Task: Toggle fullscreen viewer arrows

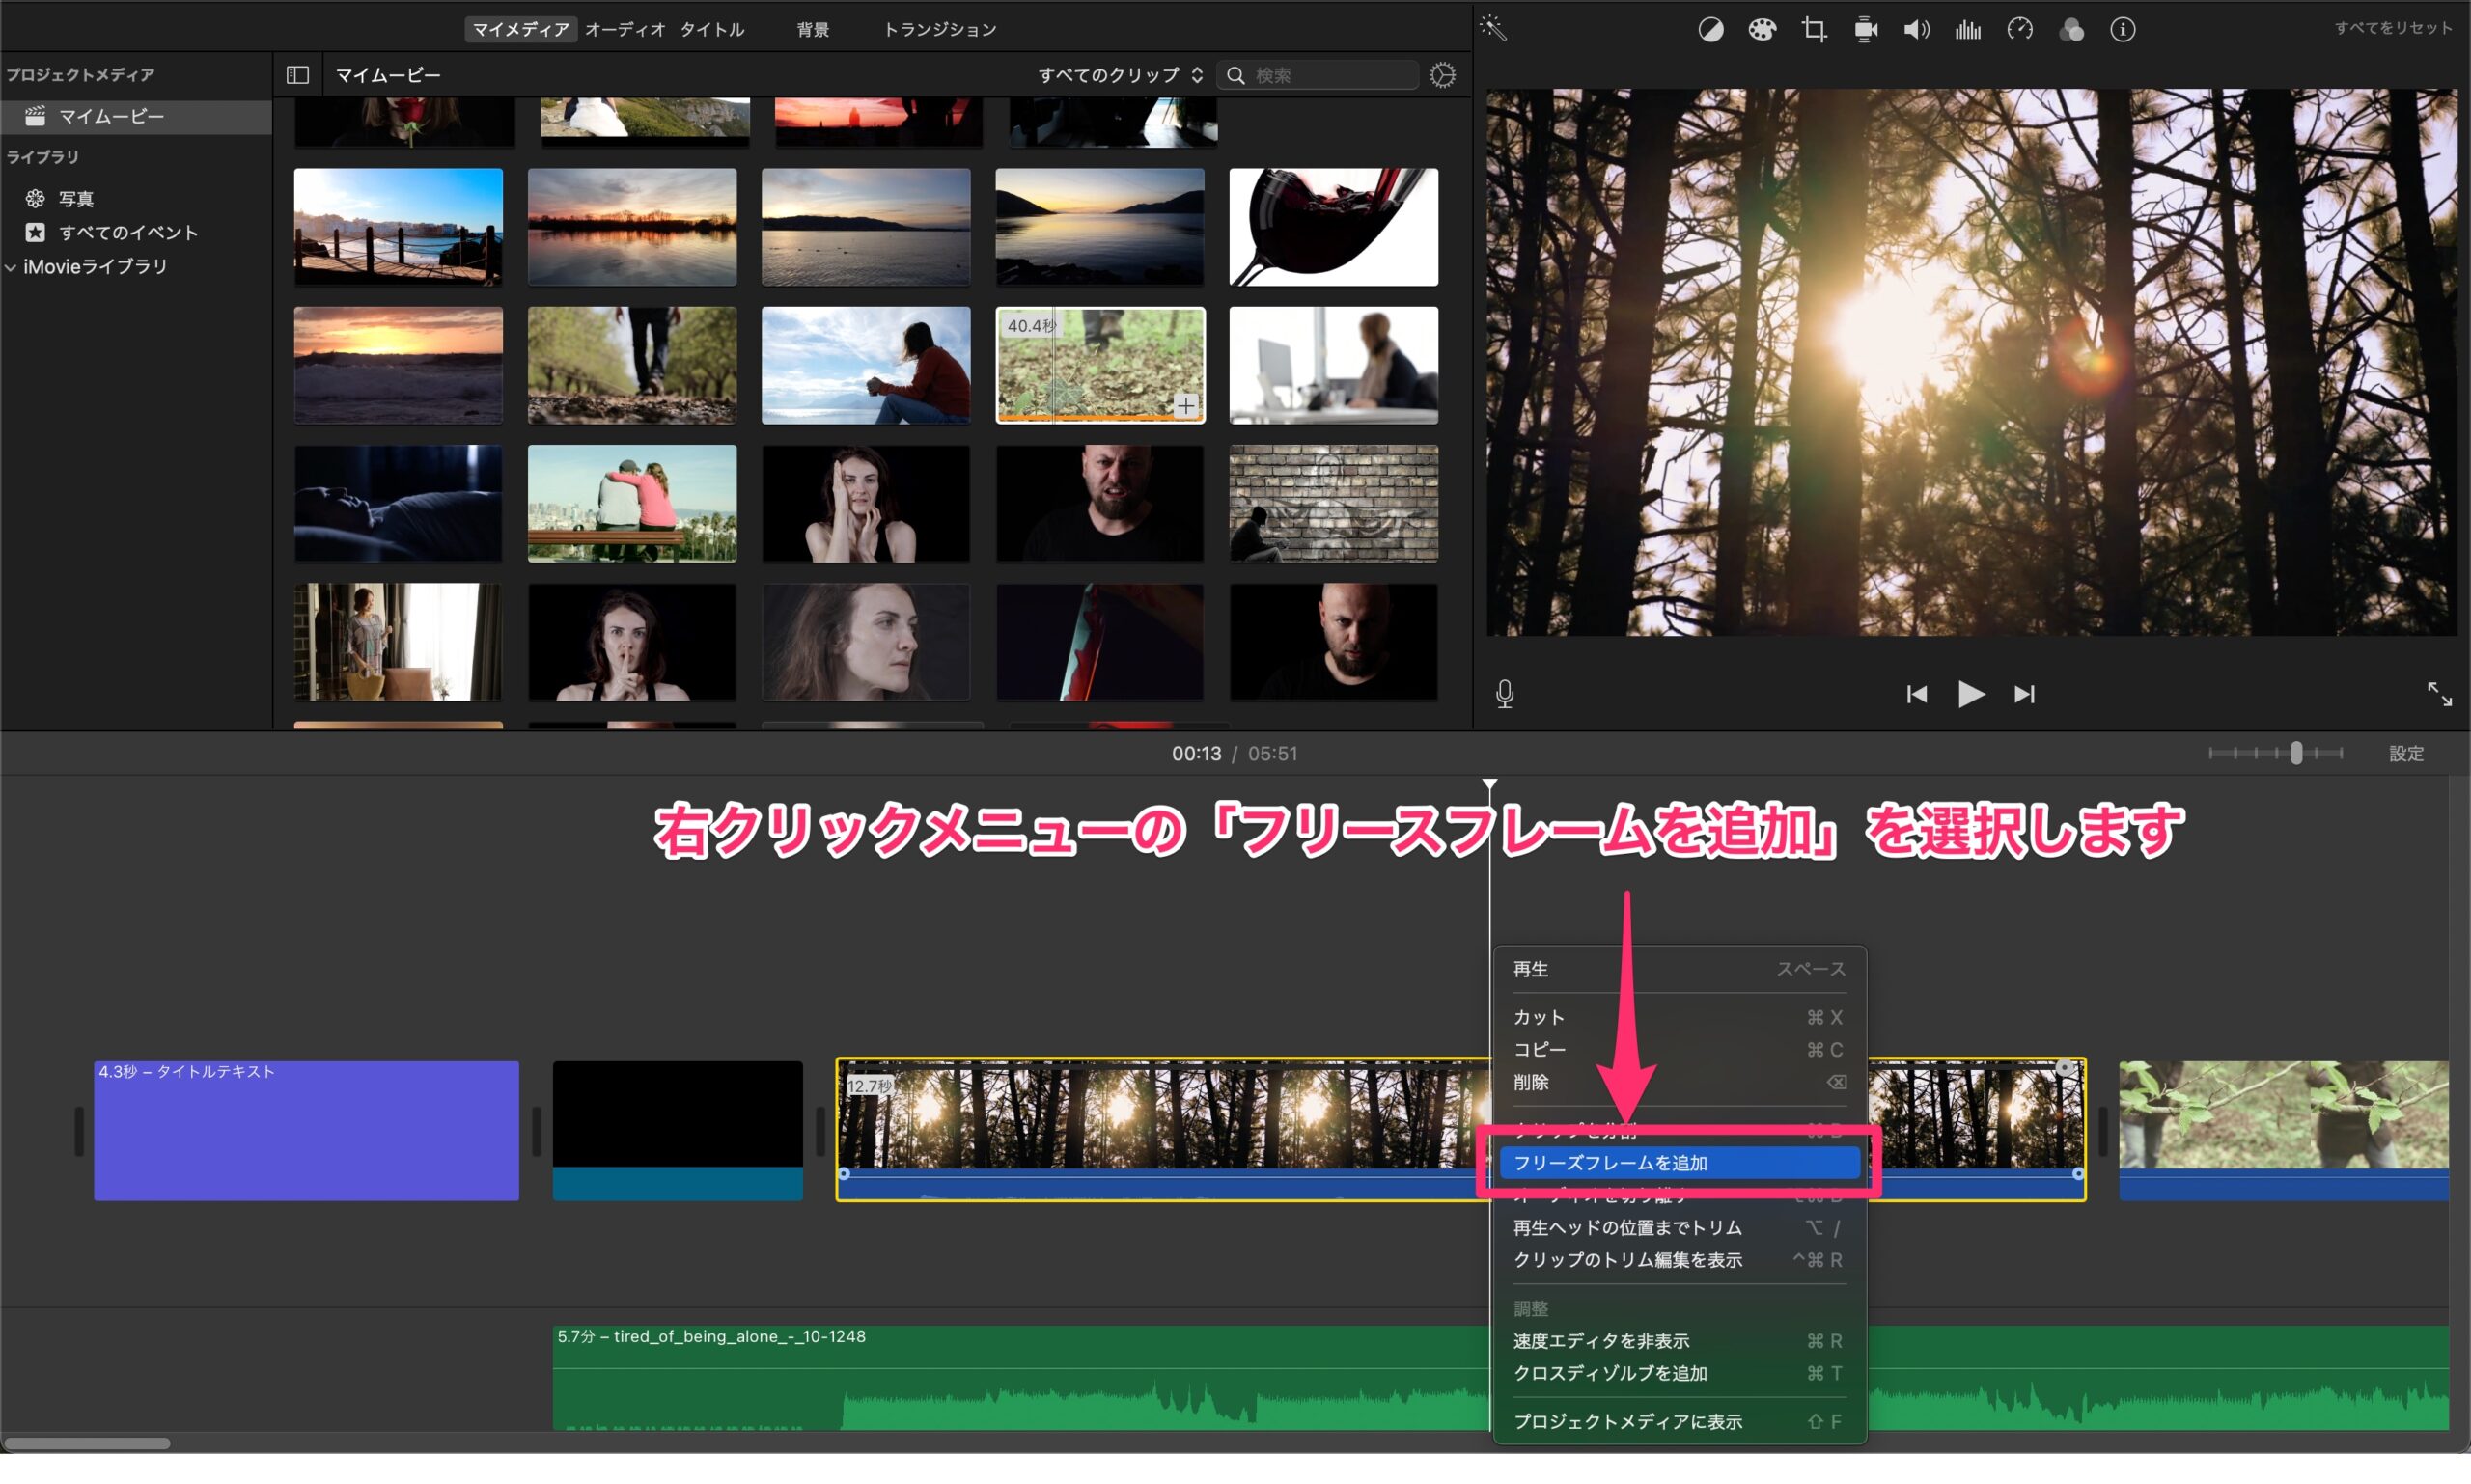Action: tap(2439, 694)
